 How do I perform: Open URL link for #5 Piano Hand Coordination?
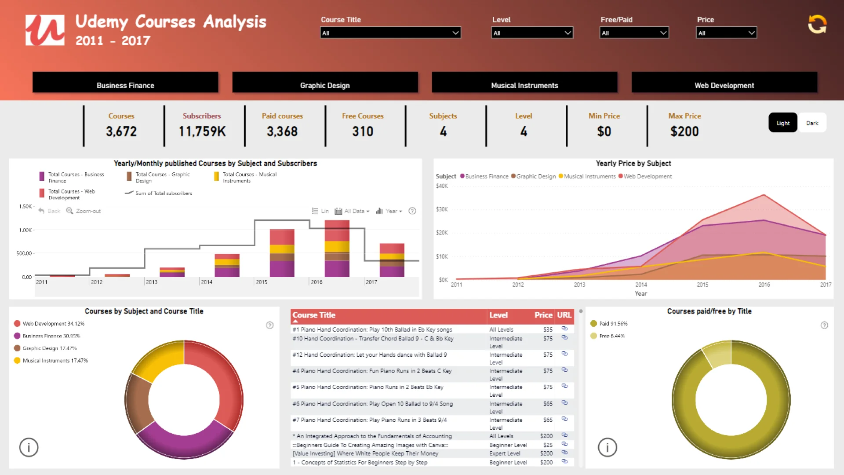tap(564, 386)
